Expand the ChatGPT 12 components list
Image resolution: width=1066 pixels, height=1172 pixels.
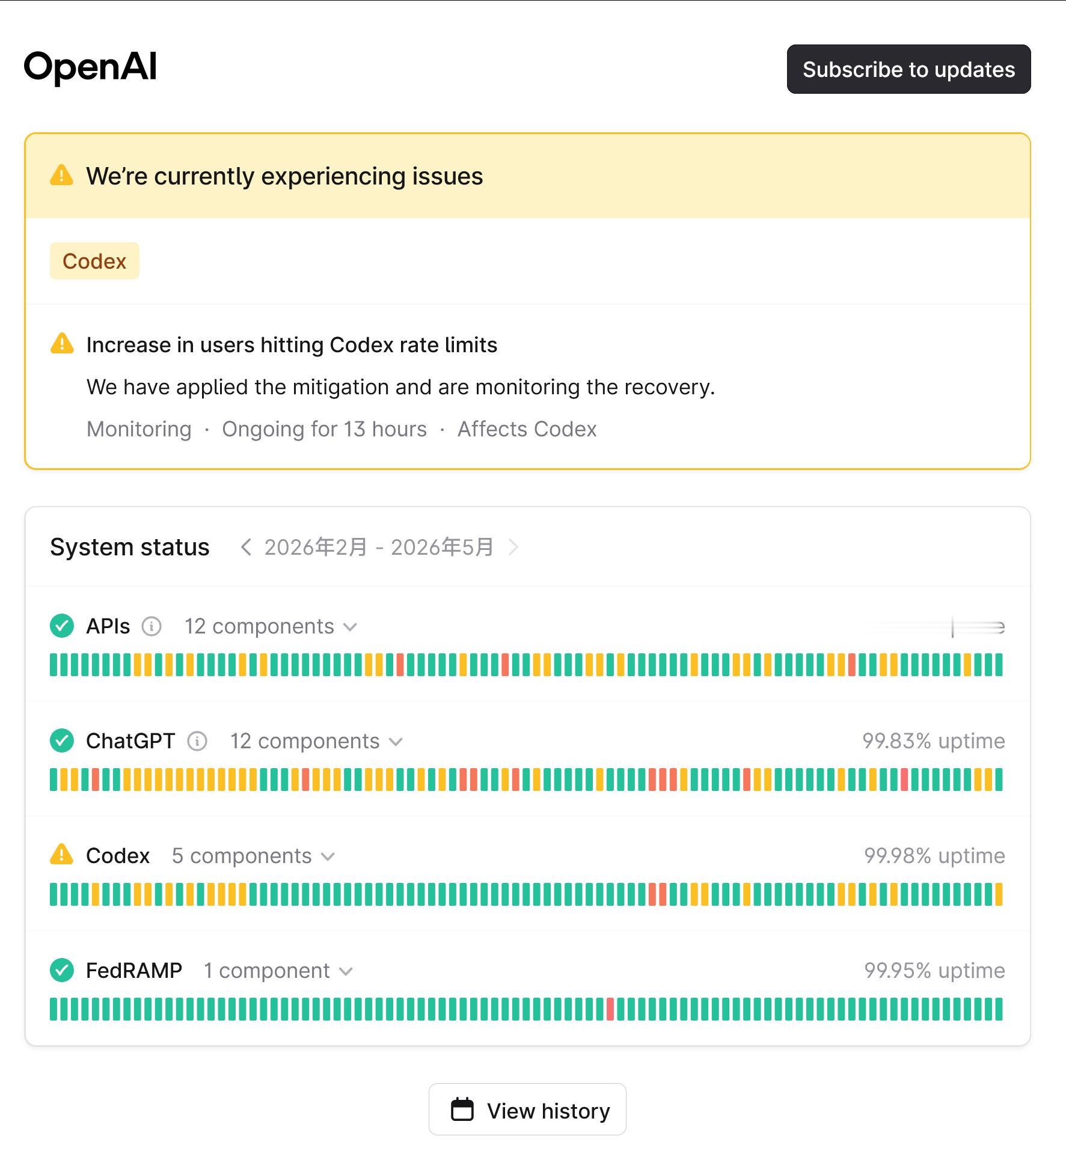(316, 741)
